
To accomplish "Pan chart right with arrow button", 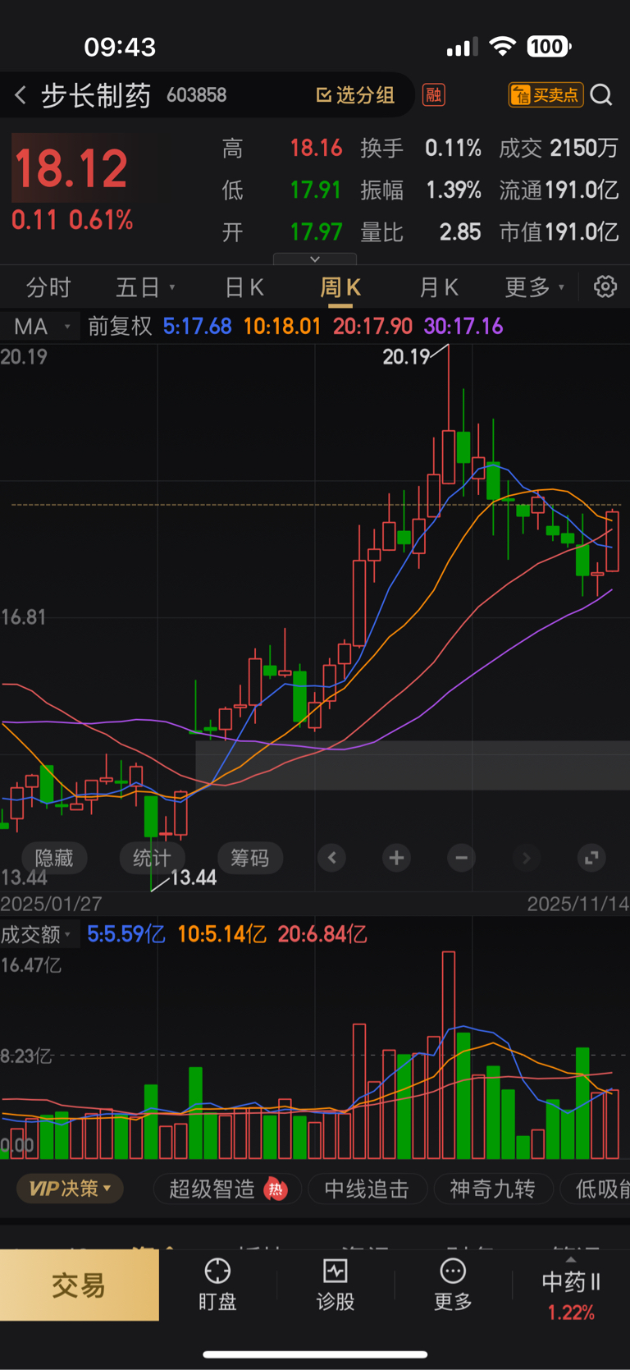I will pyautogui.click(x=526, y=858).
